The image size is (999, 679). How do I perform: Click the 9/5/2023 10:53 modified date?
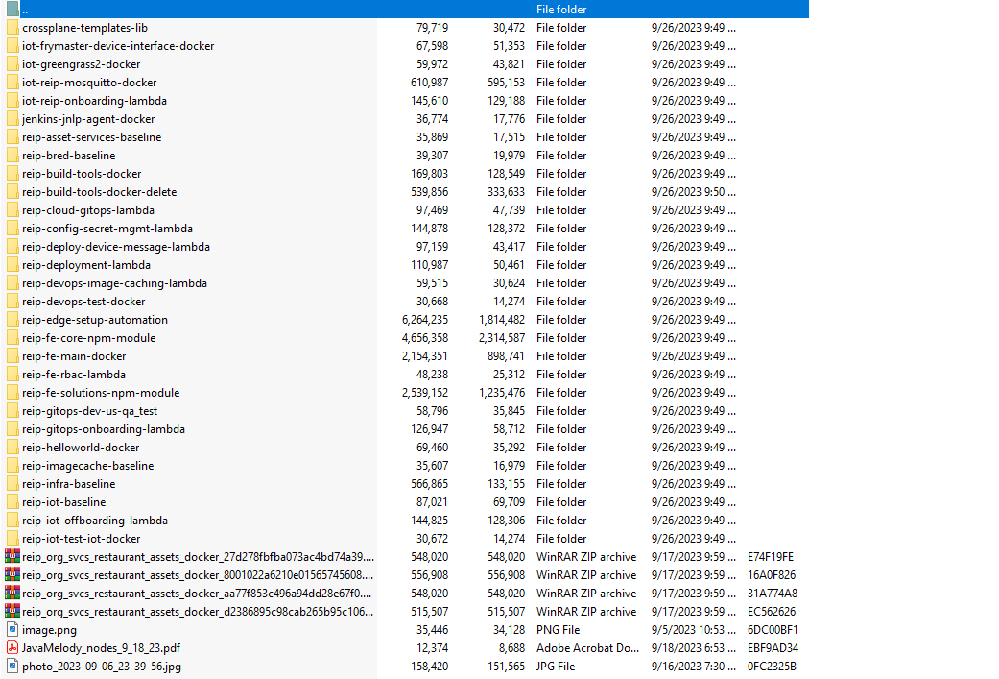(x=693, y=630)
